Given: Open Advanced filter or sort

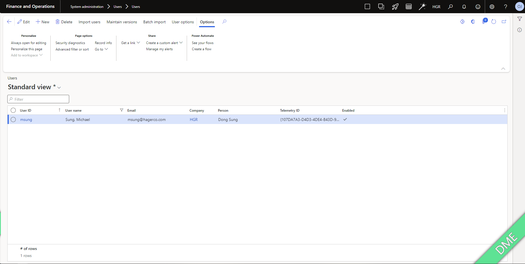Looking at the screenshot, I should 72,49.
